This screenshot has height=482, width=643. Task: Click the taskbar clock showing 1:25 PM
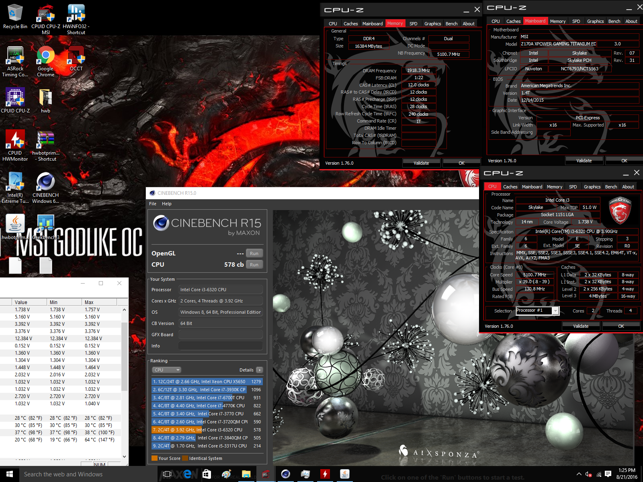pyautogui.click(x=627, y=474)
